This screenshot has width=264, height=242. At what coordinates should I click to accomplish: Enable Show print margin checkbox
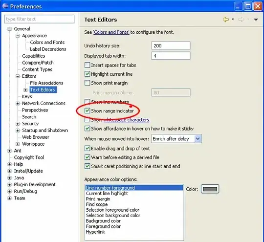(x=87, y=83)
